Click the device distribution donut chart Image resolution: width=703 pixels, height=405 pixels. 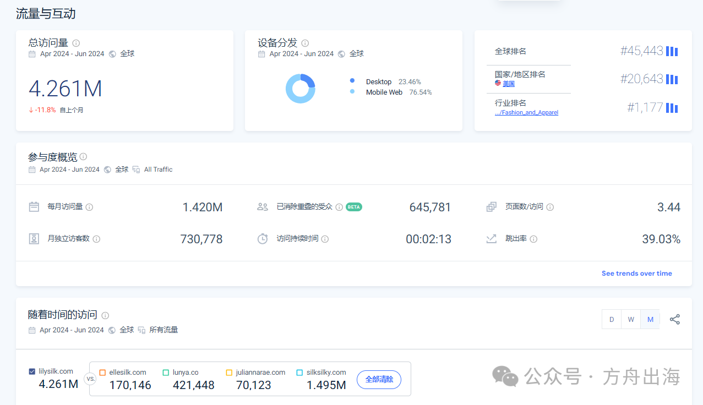pyautogui.click(x=300, y=89)
